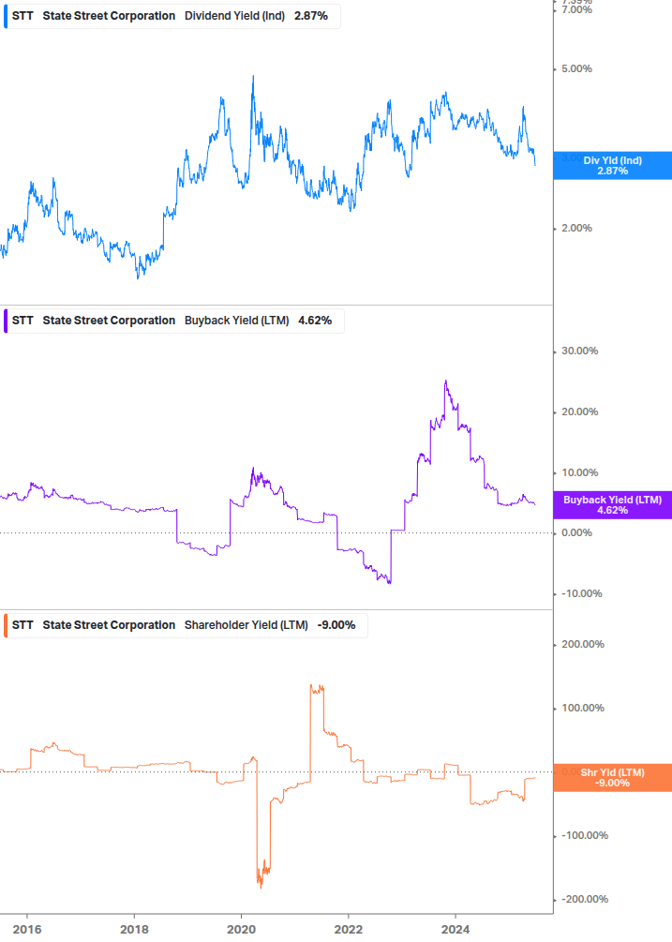
Task: Click State Street Corporation in shareholder yield legend
Action: point(109,625)
